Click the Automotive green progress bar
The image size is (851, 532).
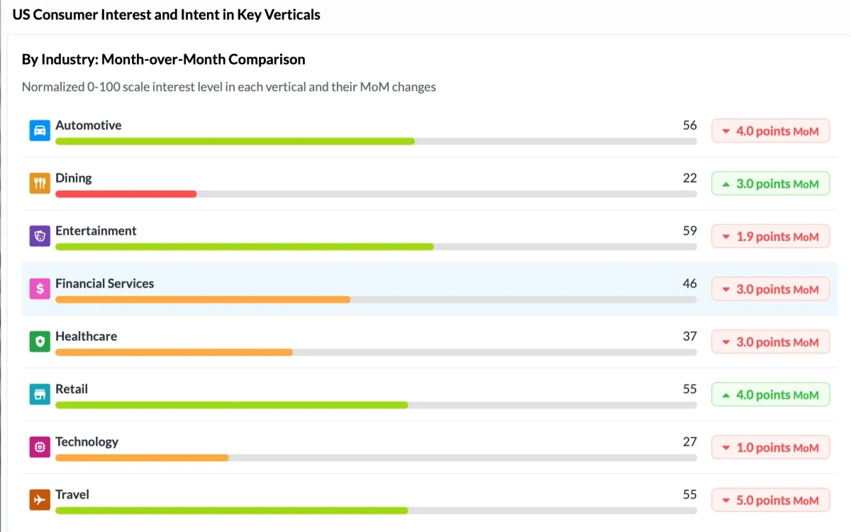coord(235,141)
